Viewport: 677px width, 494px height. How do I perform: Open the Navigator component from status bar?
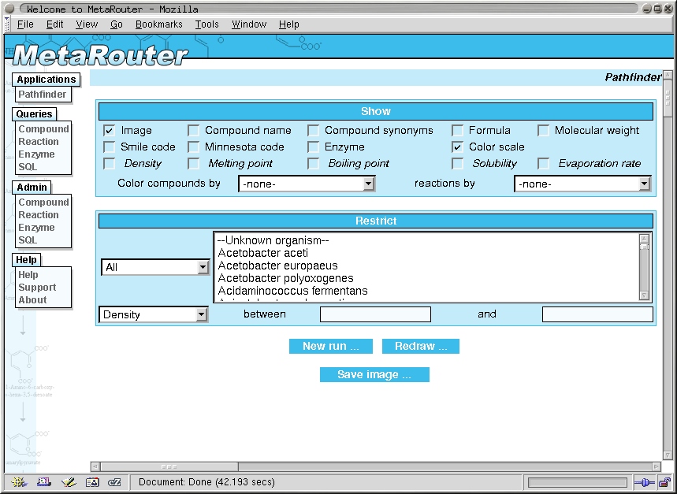pos(19,482)
